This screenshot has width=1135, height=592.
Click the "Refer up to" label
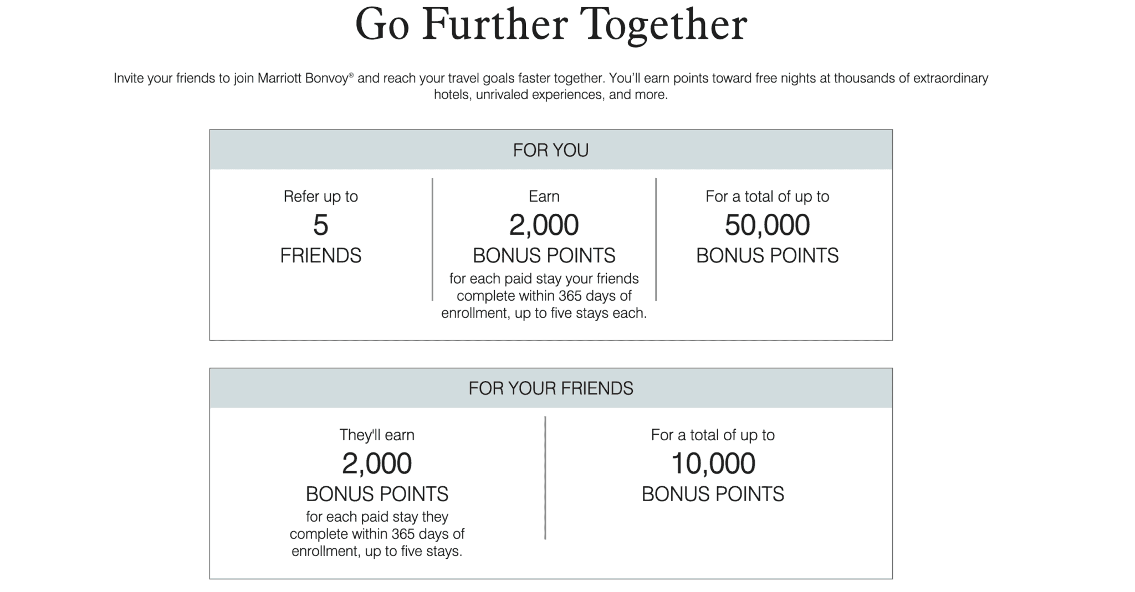[x=321, y=197]
